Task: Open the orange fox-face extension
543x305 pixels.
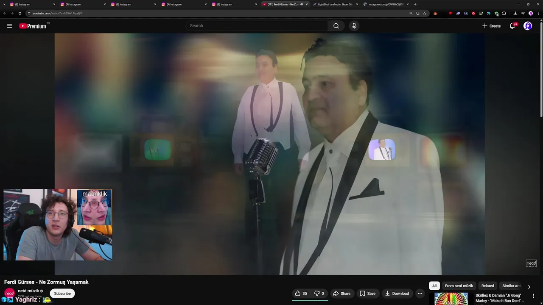Action: [x=435, y=14]
